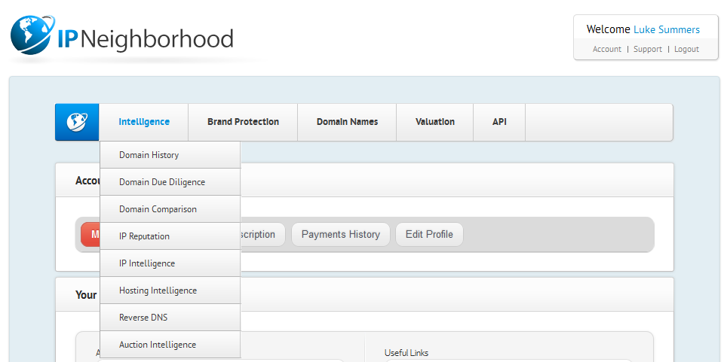This screenshot has width=727, height=362.
Task: Click the blue globe home icon in navbar
Action: pyautogui.click(x=77, y=122)
